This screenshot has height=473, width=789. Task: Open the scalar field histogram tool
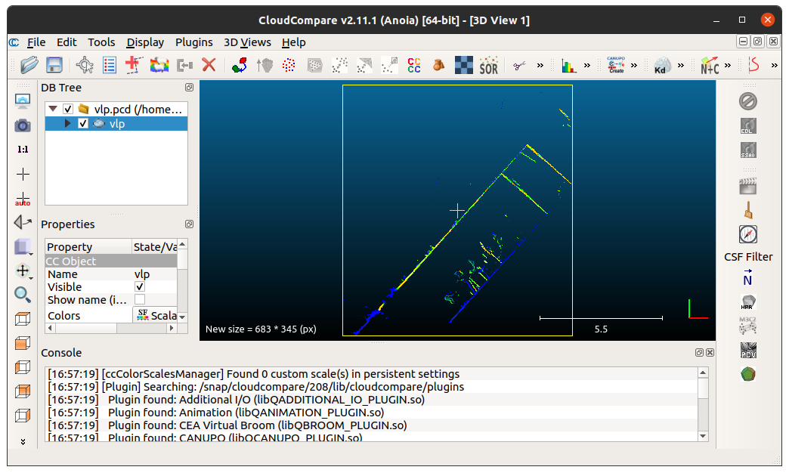(x=568, y=66)
